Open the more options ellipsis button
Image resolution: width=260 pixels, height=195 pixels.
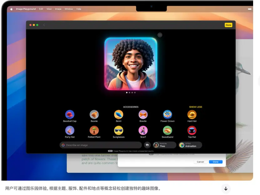click(x=160, y=35)
